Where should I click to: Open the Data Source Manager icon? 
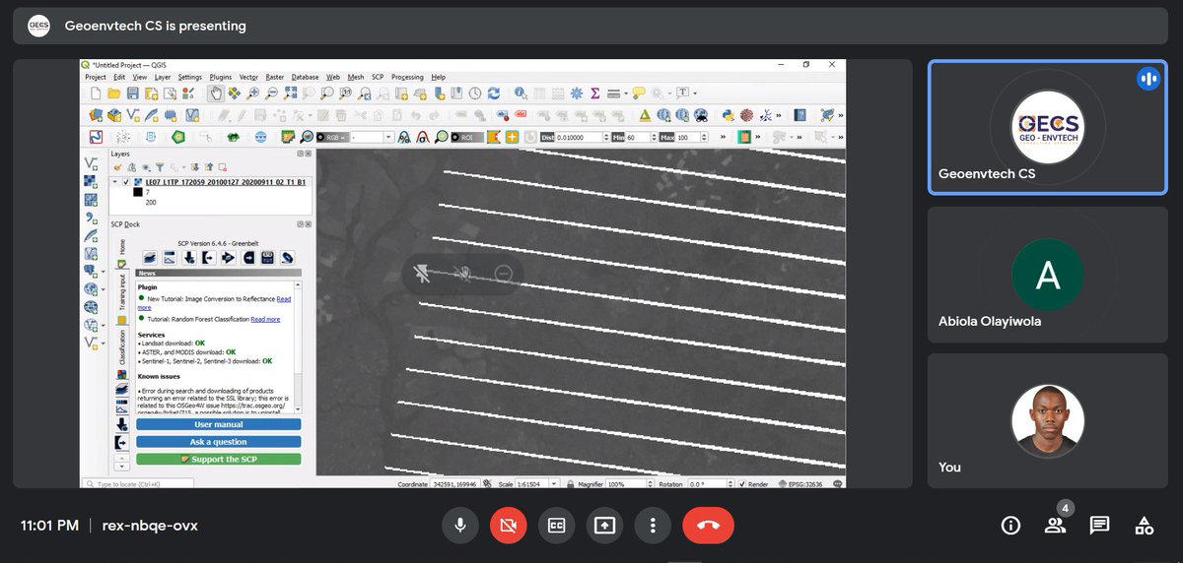(x=96, y=115)
